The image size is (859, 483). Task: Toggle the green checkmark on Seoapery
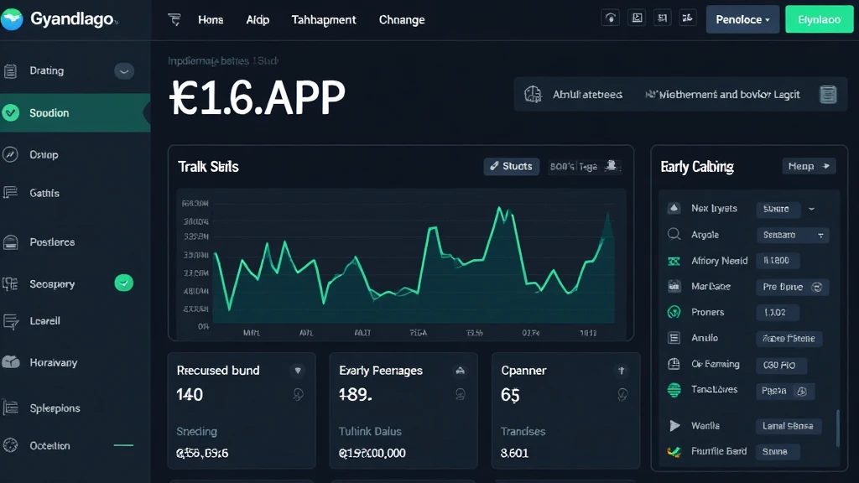pyautogui.click(x=124, y=283)
